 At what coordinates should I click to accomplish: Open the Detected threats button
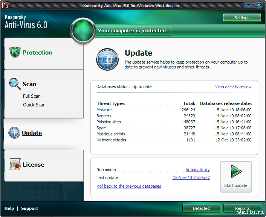(x=202, y=208)
